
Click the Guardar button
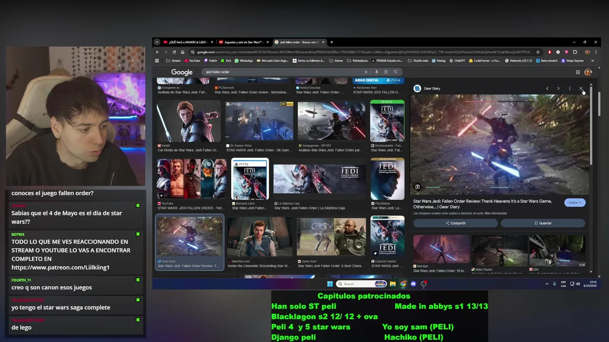pyautogui.click(x=543, y=223)
